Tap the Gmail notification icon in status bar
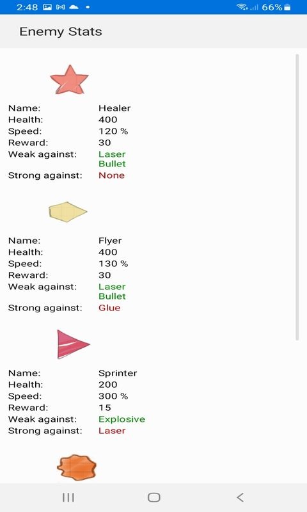 pos(61,7)
